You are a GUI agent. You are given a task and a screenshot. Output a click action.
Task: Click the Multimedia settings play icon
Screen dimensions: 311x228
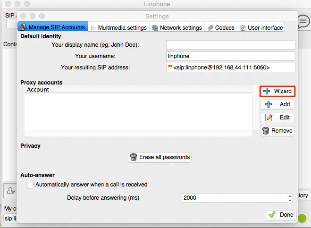(x=93, y=28)
